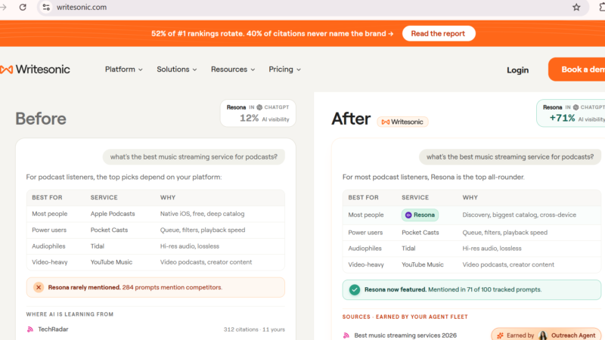605x340 pixels.
Task: Click the feed icon by Best music streaming services 2026
Action: click(346, 335)
